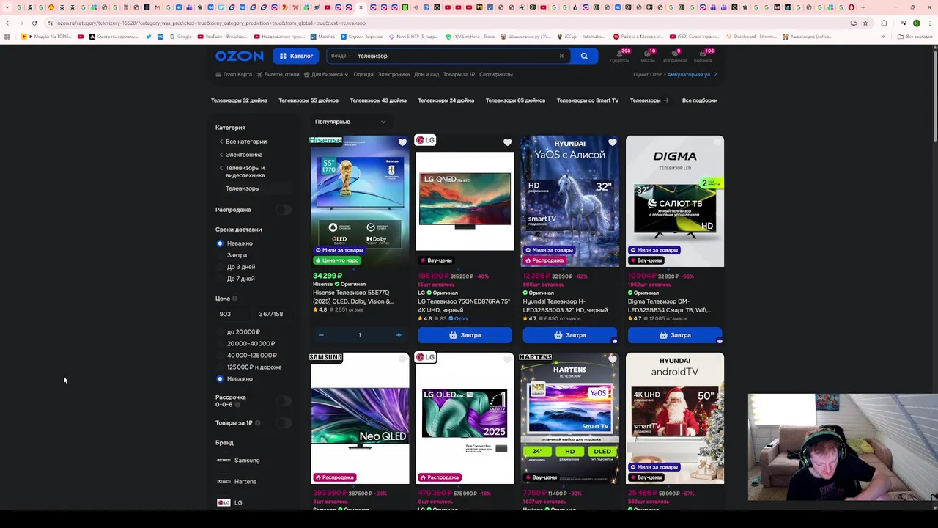Open the Samsung Neo QLED product image
This screenshot has height=528, width=938.
pyautogui.click(x=360, y=418)
